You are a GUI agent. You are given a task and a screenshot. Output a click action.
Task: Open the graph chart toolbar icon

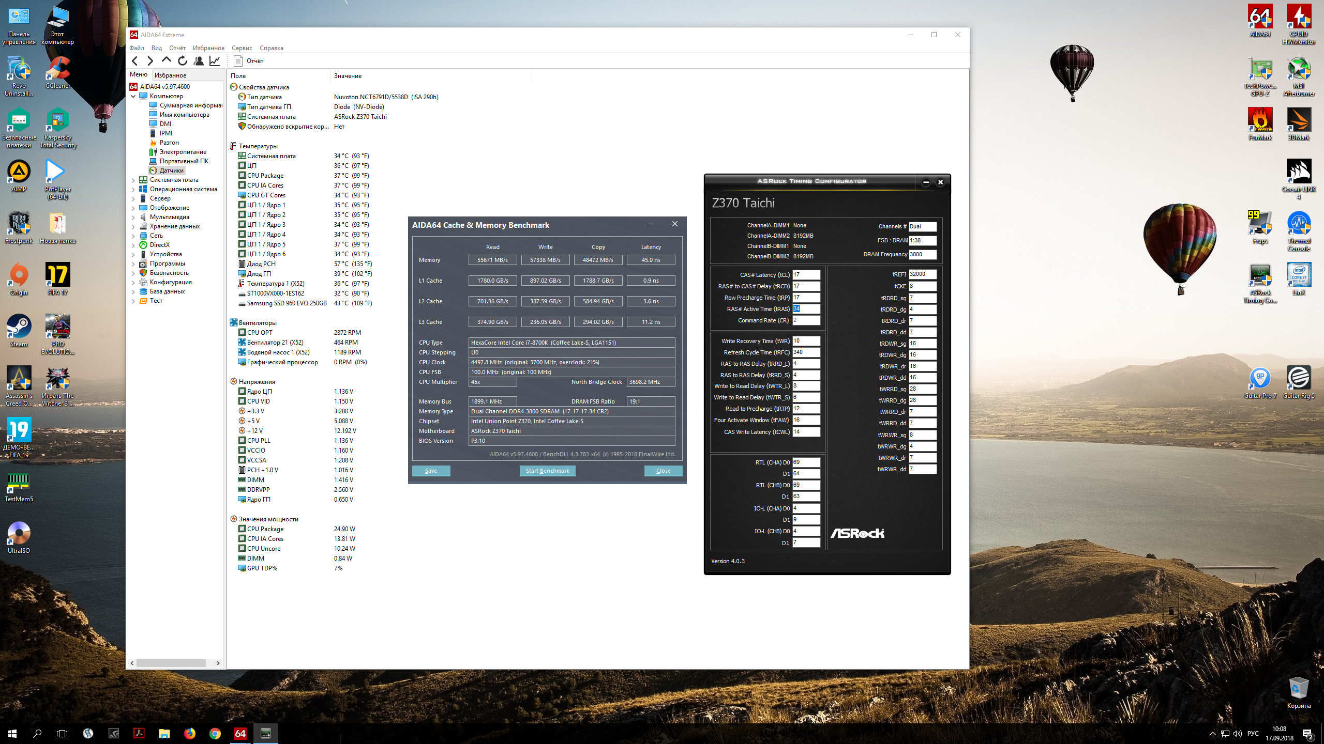[214, 61]
